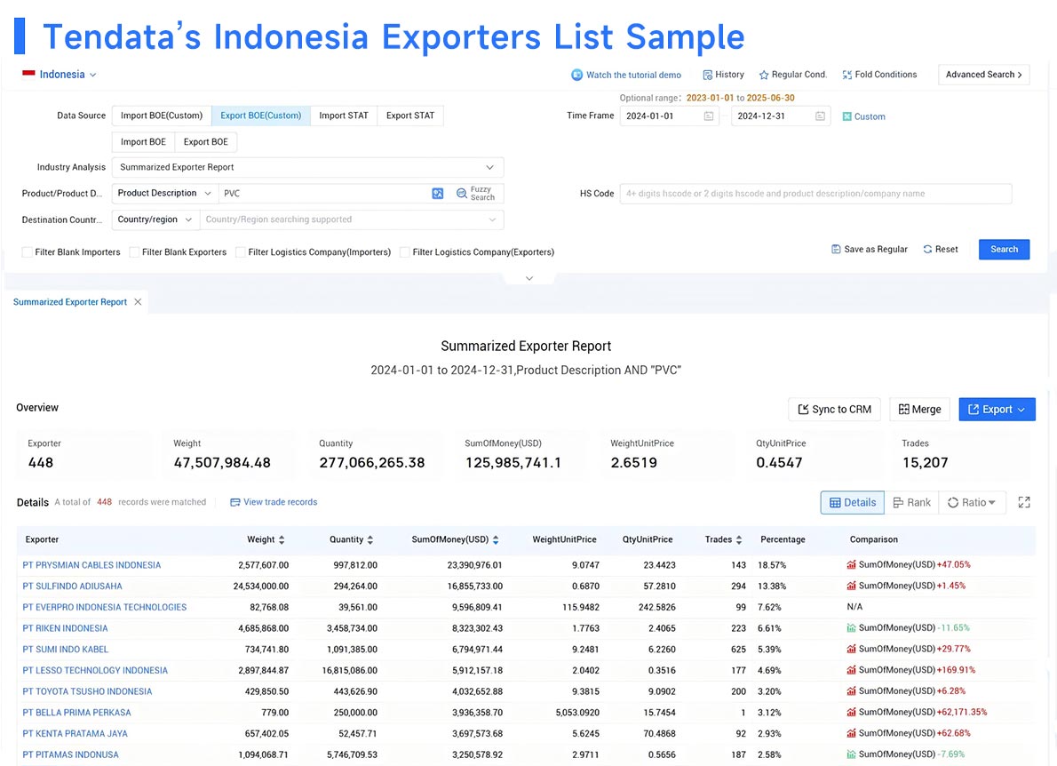Sort by SumOfMoney(USD) column
Screen dimensions: 1057x766
click(x=496, y=540)
